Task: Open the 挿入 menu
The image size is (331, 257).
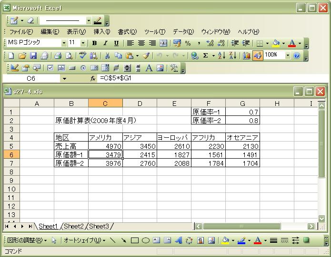Action: (x=102, y=32)
